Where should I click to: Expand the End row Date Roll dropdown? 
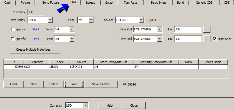click(160, 39)
